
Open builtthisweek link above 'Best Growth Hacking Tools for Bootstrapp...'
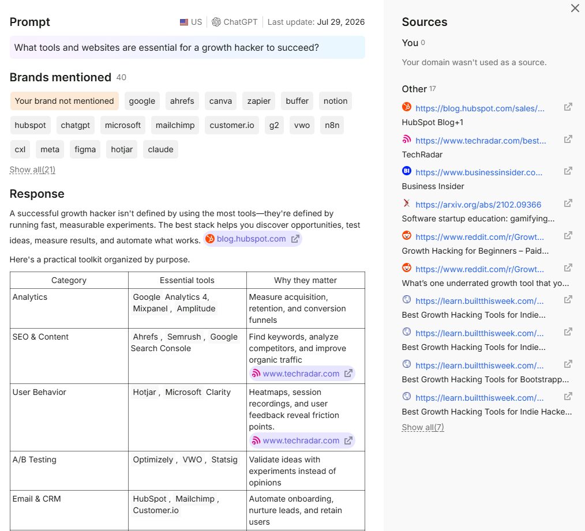coord(479,366)
